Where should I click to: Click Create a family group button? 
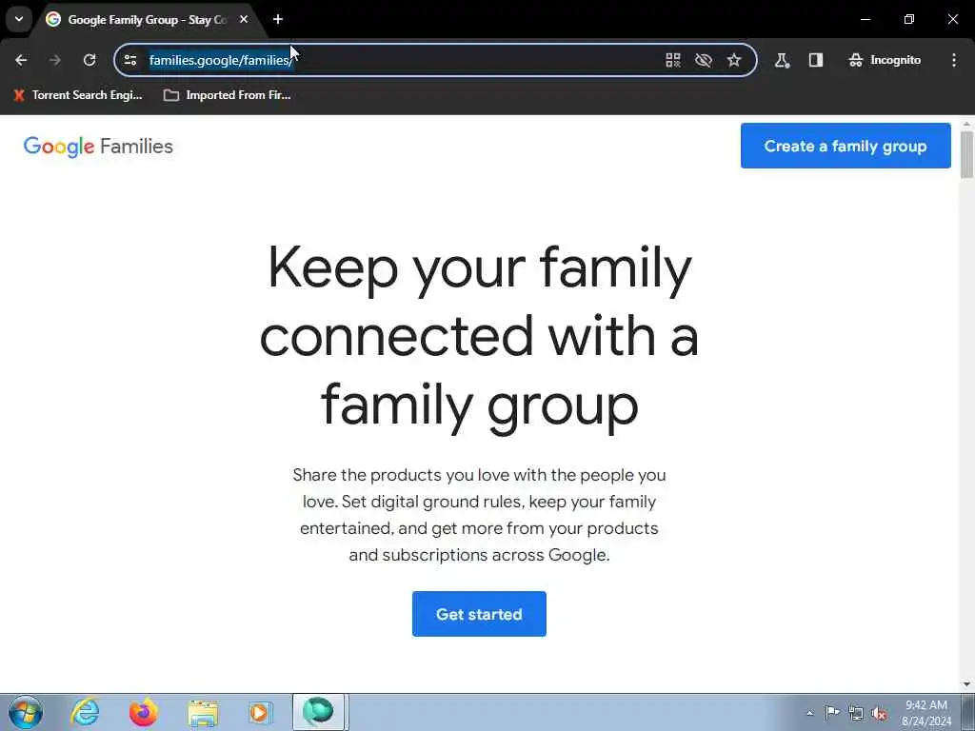[846, 146]
